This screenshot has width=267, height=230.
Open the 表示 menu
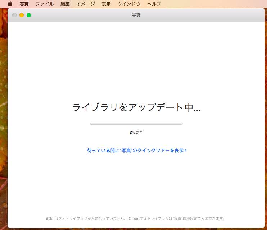coord(106,4)
